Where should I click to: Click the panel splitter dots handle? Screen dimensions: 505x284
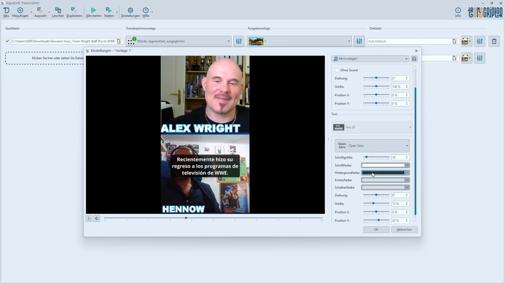tap(328, 139)
